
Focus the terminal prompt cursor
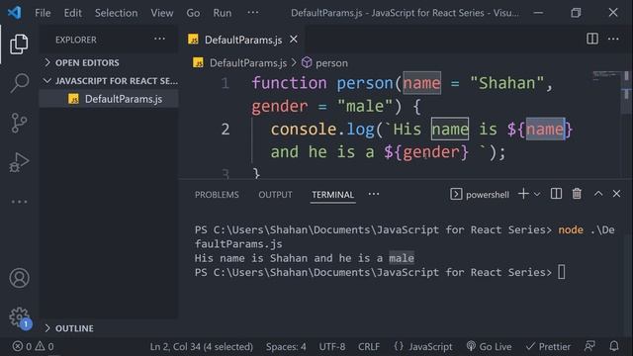pos(562,272)
